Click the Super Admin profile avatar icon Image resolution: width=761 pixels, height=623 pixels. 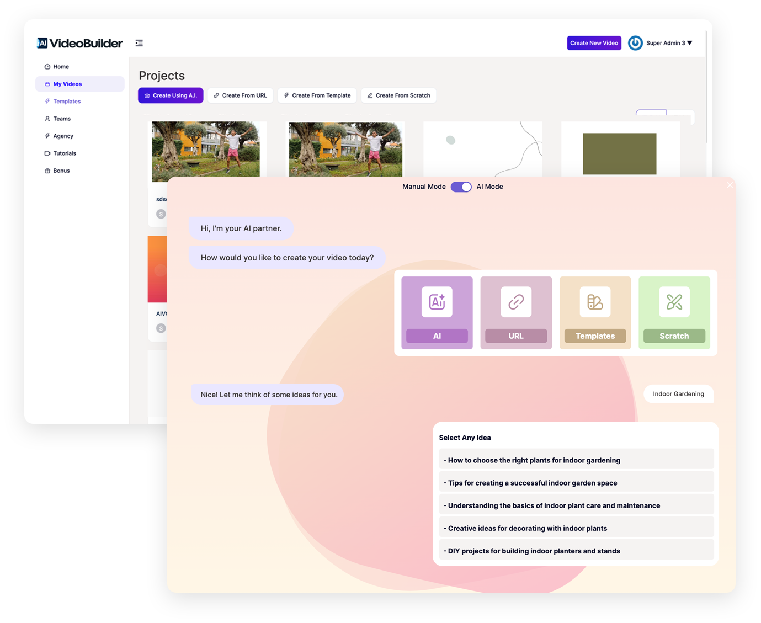pos(635,43)
